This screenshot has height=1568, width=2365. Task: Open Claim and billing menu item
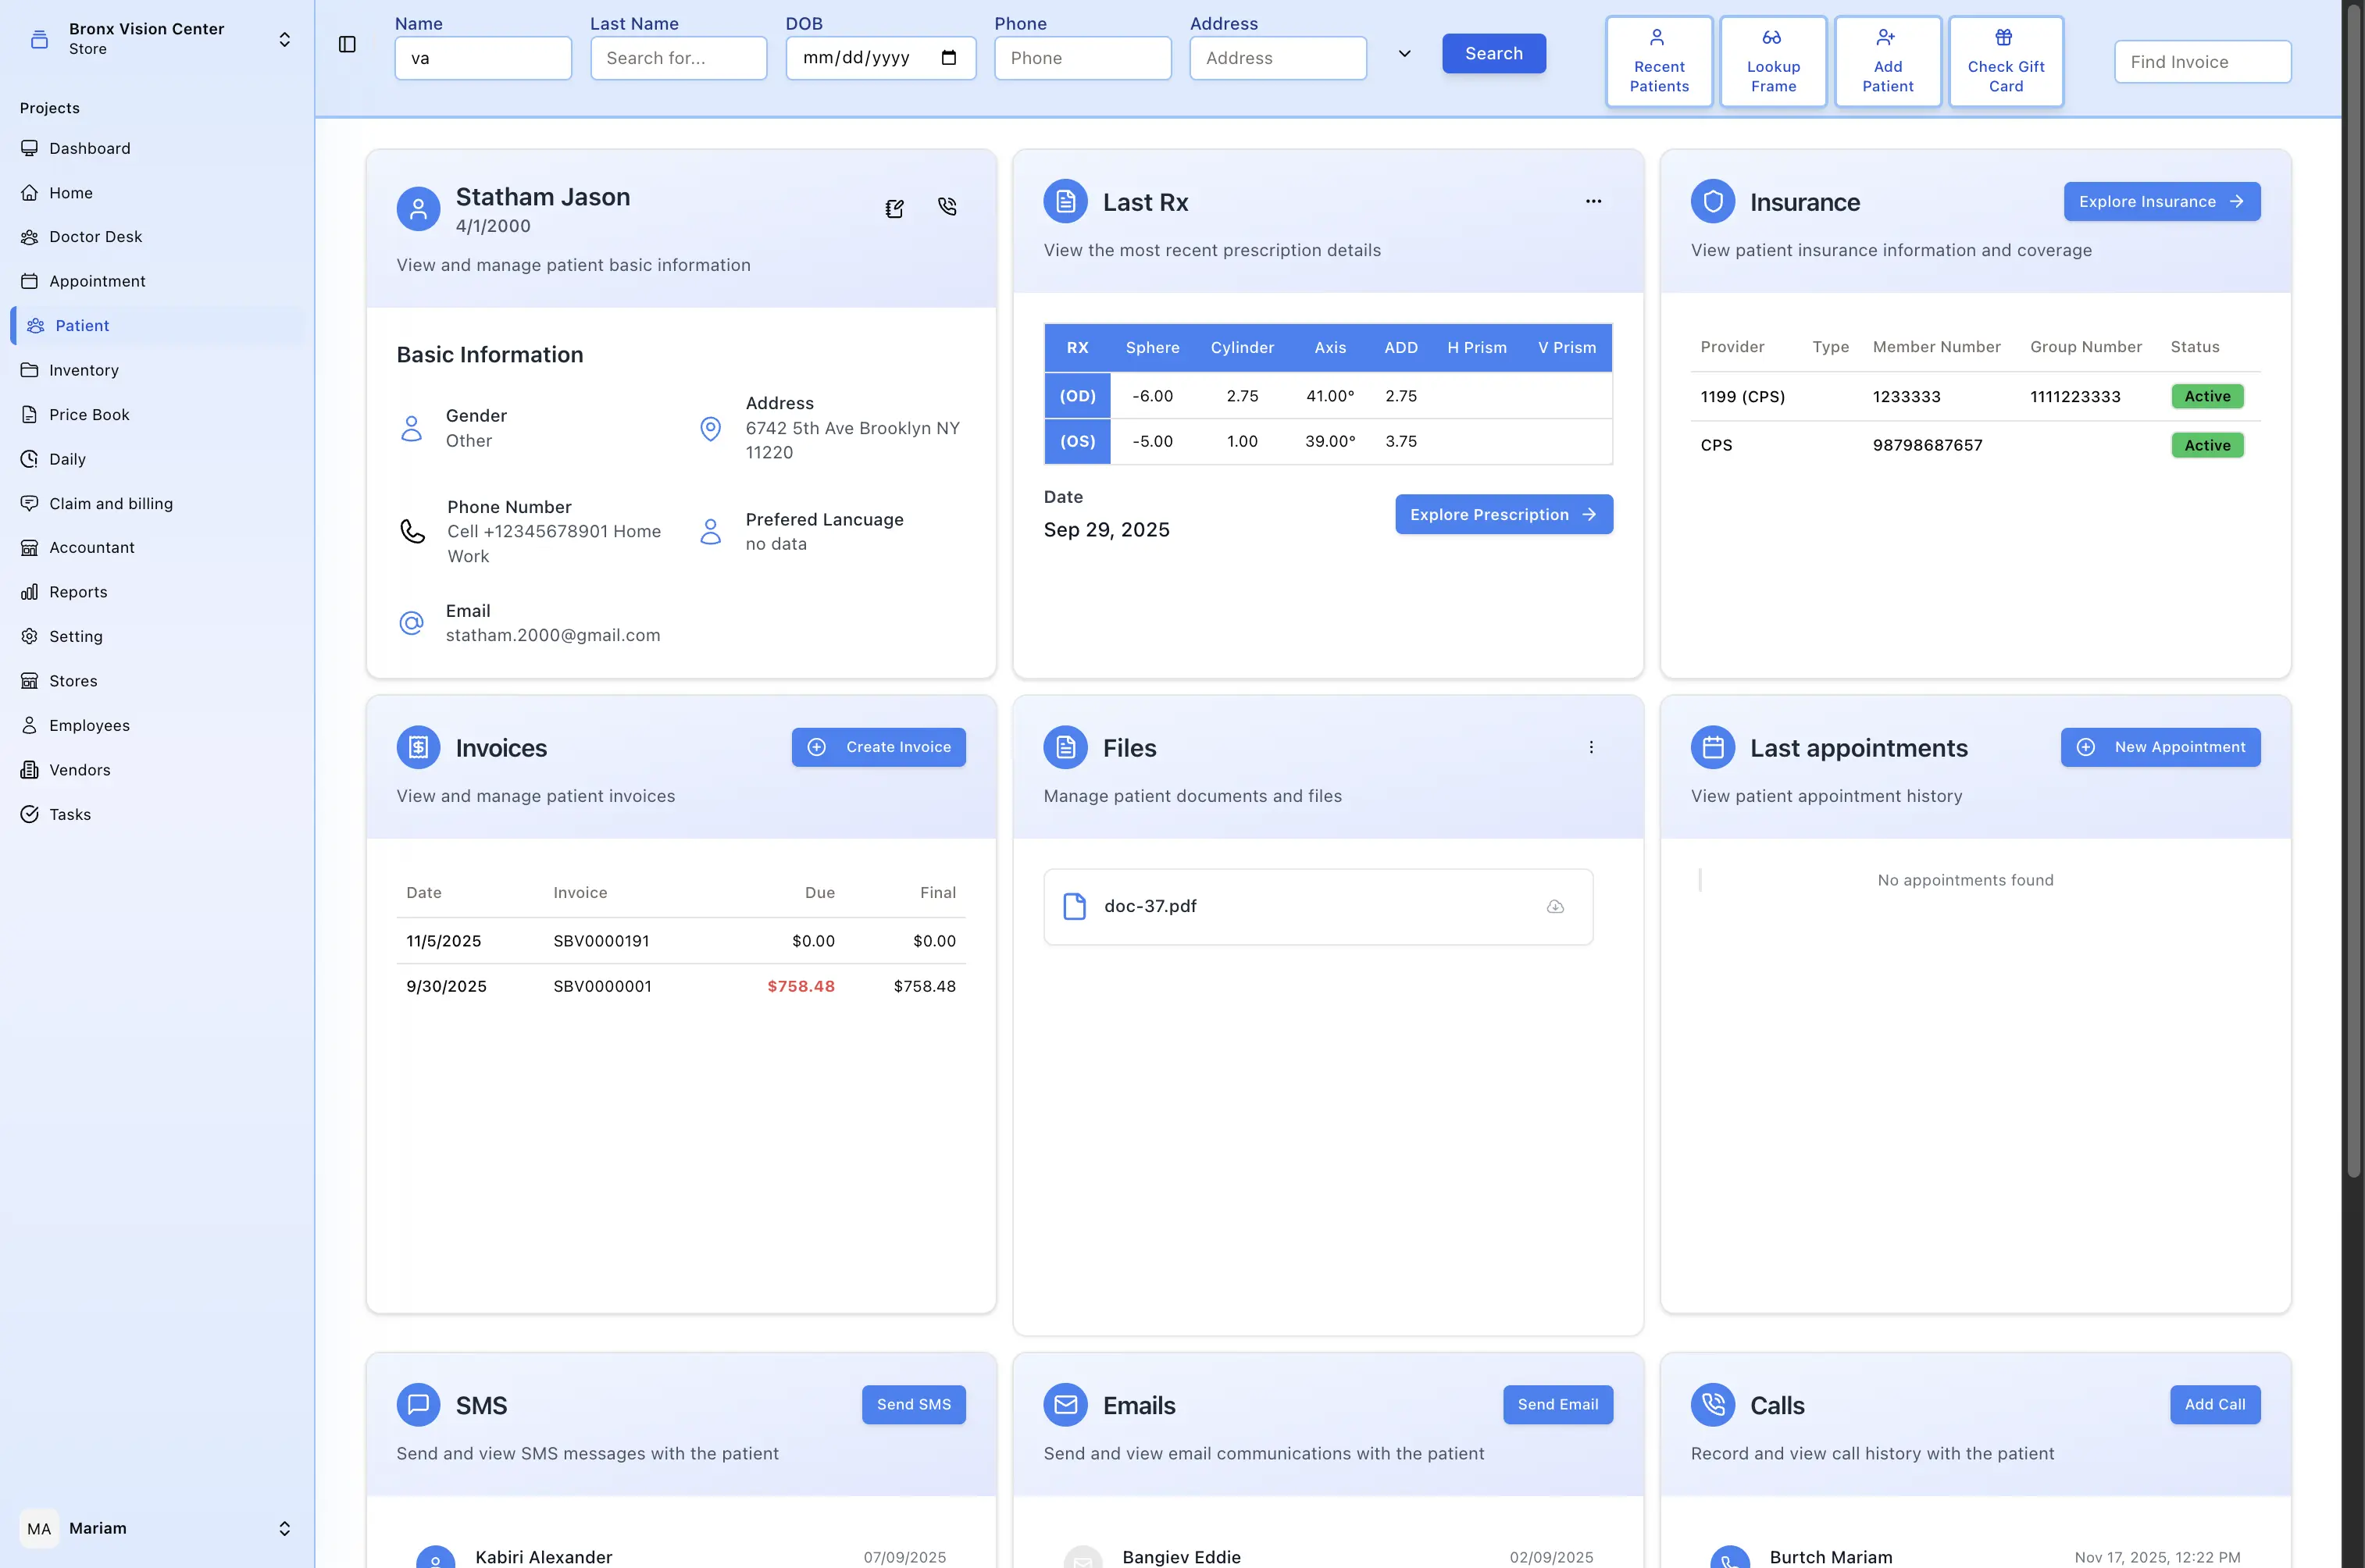click(x=111, y=503)
